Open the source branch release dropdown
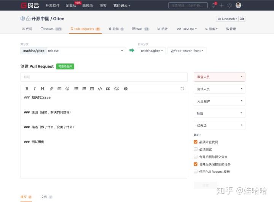 coord(86,51)
